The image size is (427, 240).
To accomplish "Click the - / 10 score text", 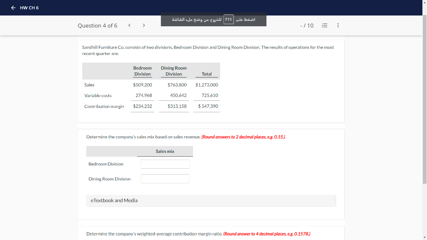I will (x=306, y=25).
